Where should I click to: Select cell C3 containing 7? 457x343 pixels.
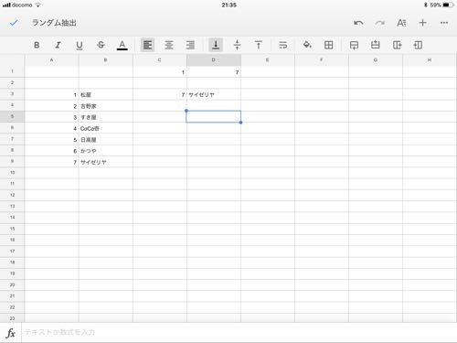coord(159,94)
